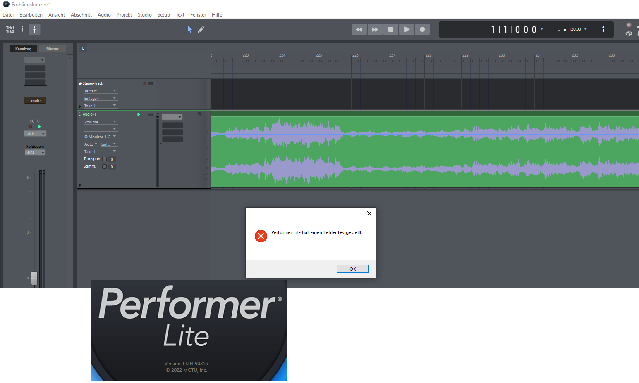
Task: Toggle the loop (memory cycle) icon
Action: click(x=629, y=34)
